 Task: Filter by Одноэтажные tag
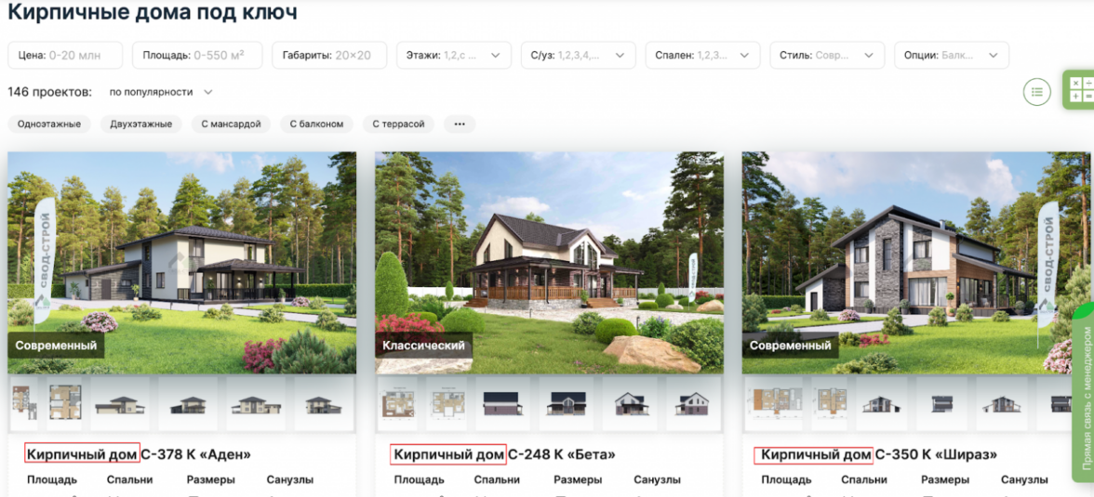click(49, 124)
